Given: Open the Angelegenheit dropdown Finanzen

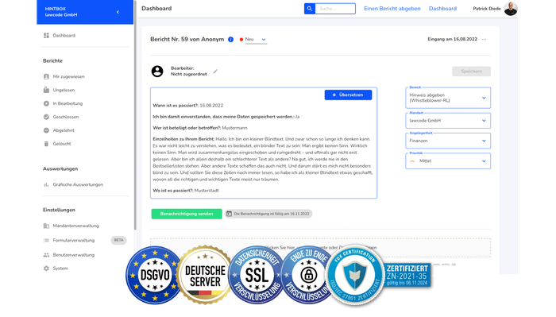Looking at the screenshot, I should [x=448, y=141].
